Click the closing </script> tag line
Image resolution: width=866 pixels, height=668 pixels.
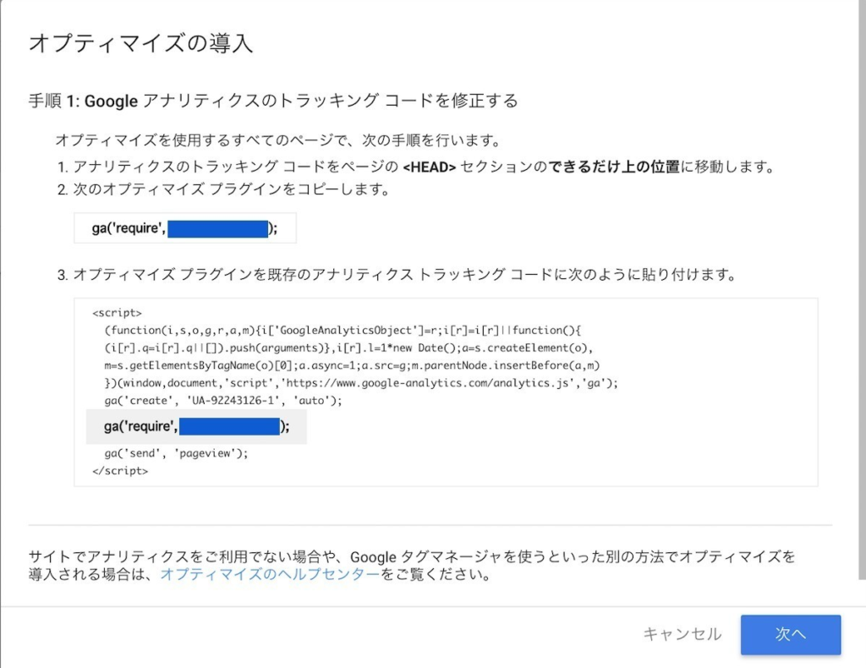[x=120, y=471]
